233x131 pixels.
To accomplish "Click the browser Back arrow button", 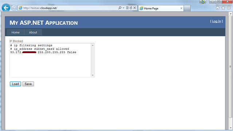I will (x=6, y=8).
